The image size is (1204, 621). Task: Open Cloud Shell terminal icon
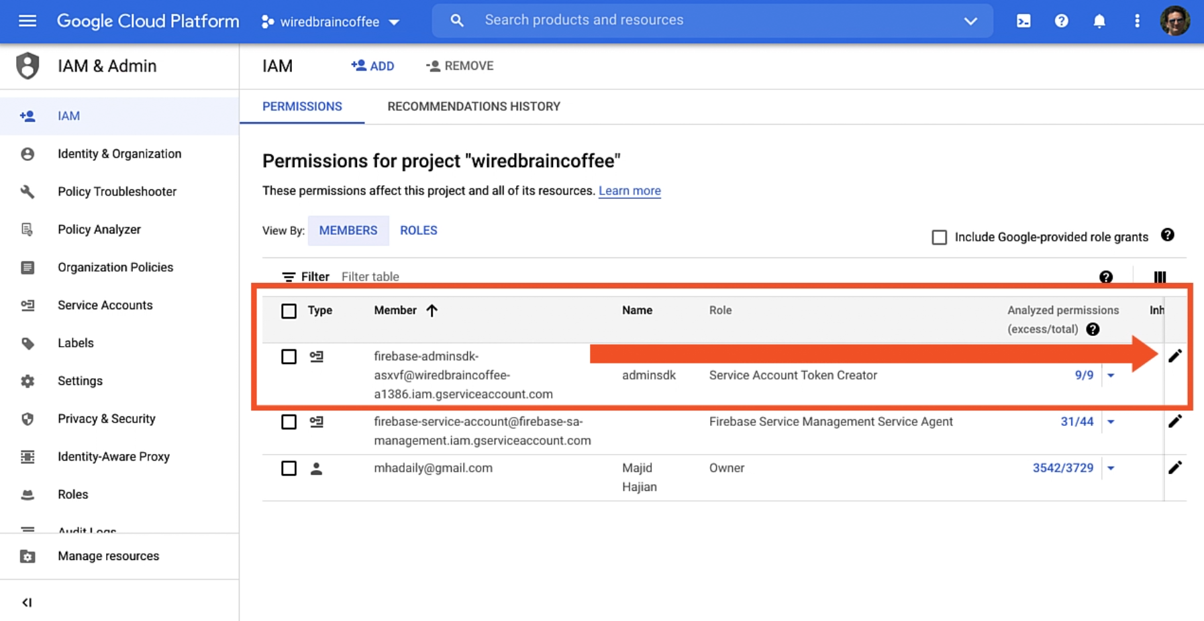pyautogui.click(x=1023, y=21)
